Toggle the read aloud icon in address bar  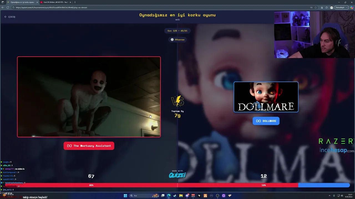(x=311, y=7)
